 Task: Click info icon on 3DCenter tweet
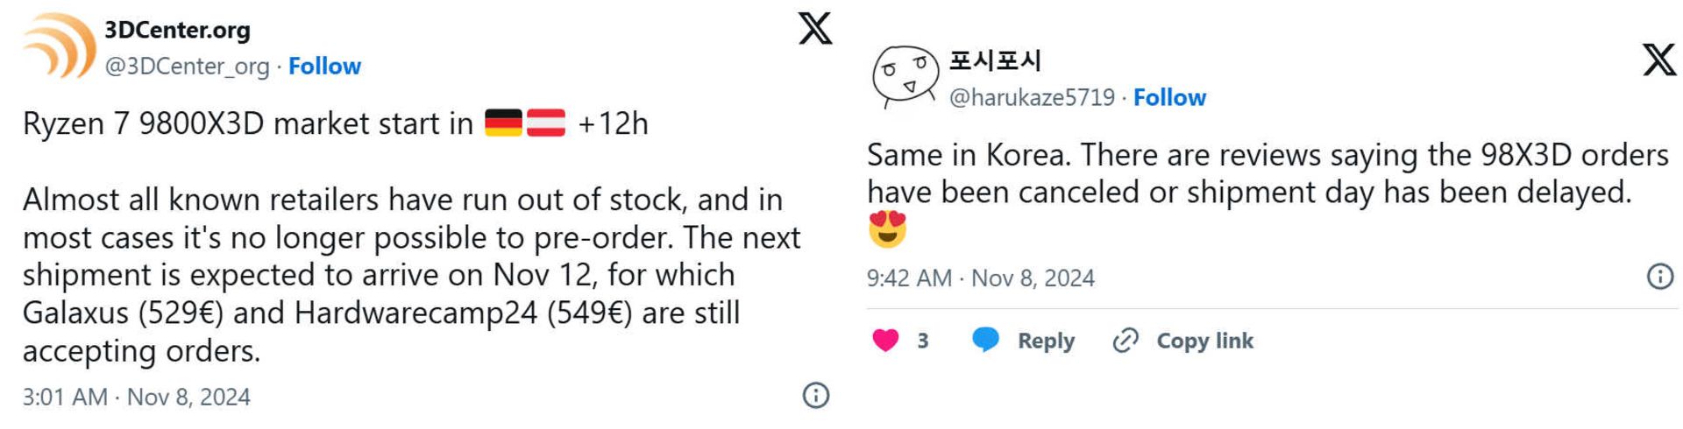point(815,396)
